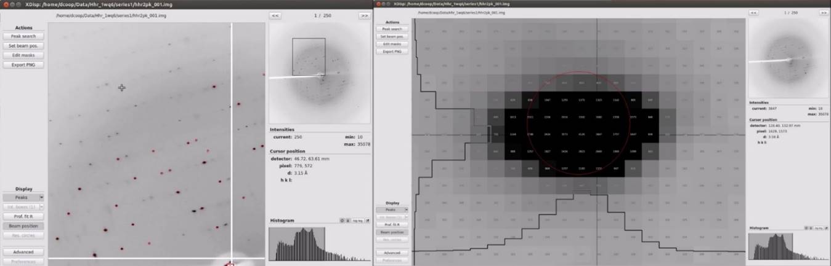This screenshot has width=831, height=266.
Task: Click Set beam pos. in left window
Action: 23,45
